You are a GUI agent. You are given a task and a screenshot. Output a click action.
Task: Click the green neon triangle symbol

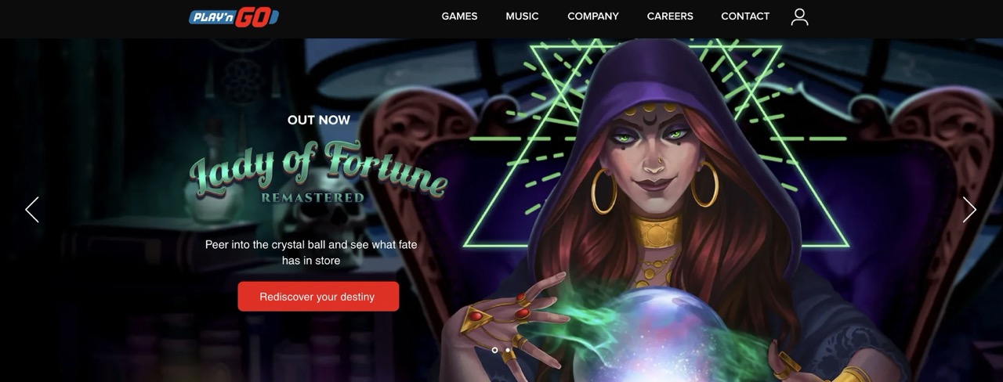658,141
